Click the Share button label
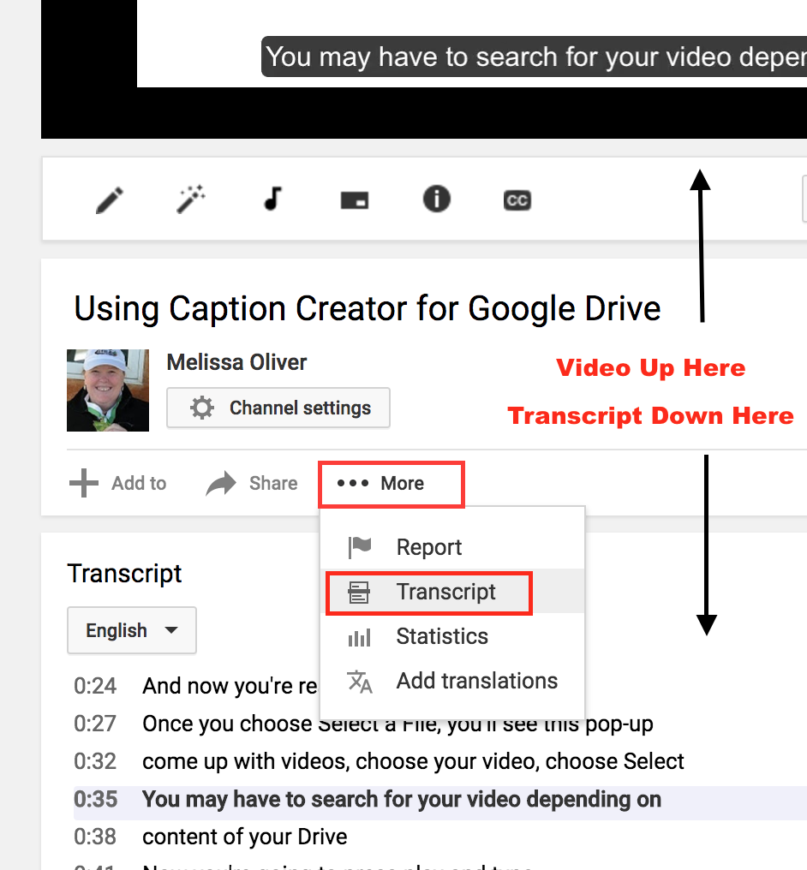The height and width of the screenshot is (870, 807). click(x=273, y=483)
